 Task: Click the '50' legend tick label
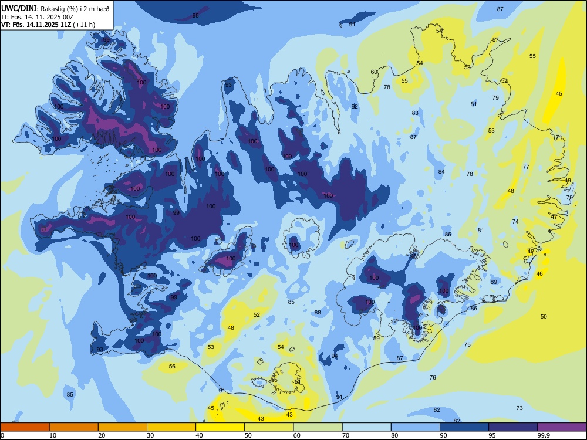[x=248, y=435]
